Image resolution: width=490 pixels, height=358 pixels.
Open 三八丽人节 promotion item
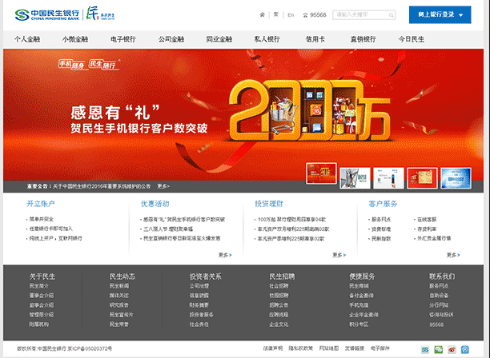point(168,229)
